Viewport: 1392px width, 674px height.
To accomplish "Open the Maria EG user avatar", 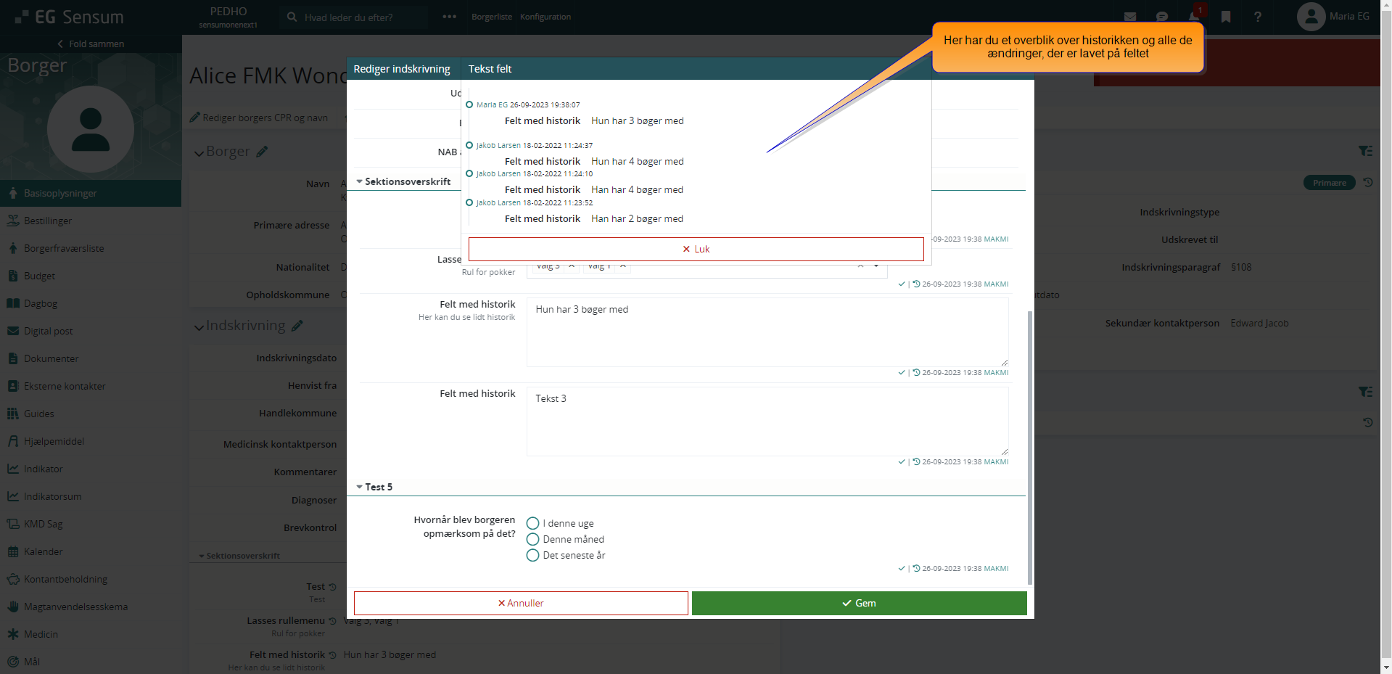I will pyautogui.click(x=1311, y=17).
